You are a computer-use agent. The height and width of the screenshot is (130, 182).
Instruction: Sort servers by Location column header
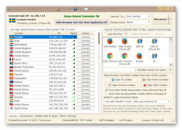click(29, 33)
